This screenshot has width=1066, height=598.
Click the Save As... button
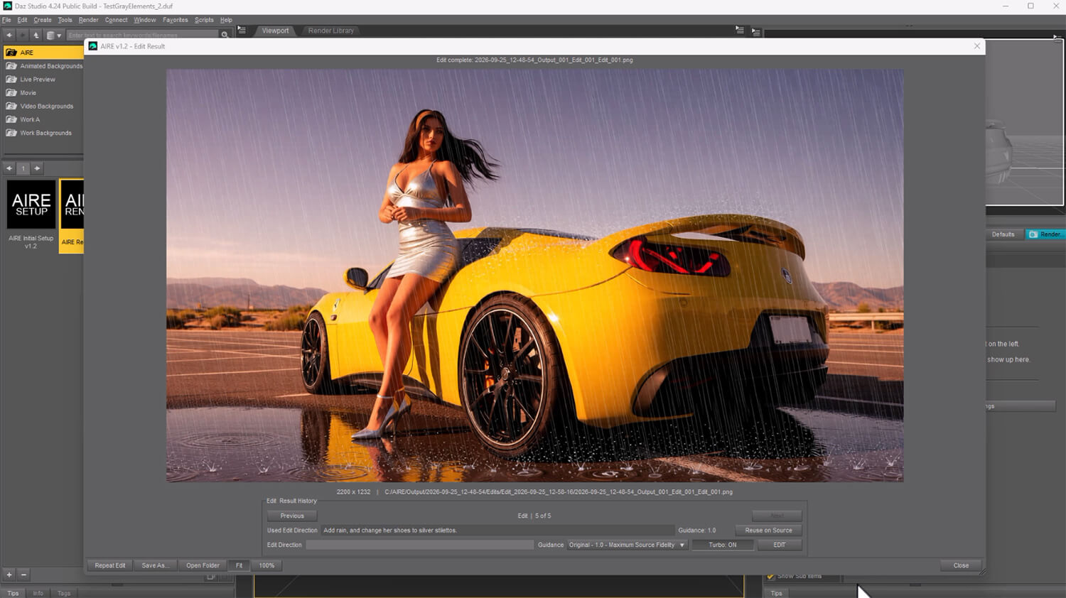pos(156,565)
